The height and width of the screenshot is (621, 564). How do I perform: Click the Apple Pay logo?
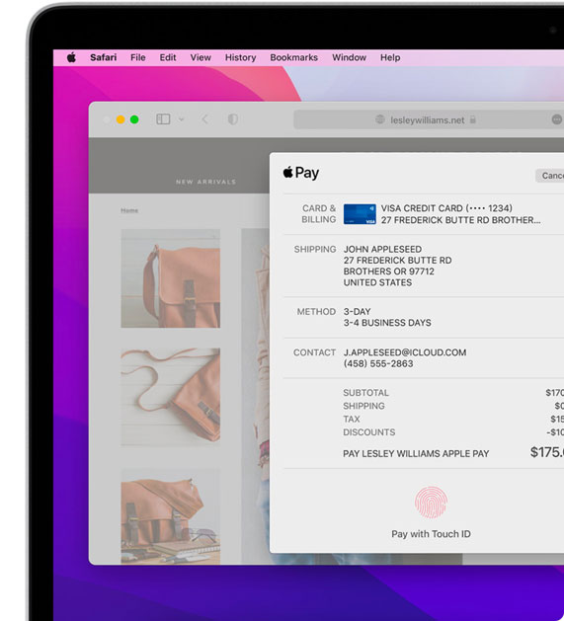point(301,173)
